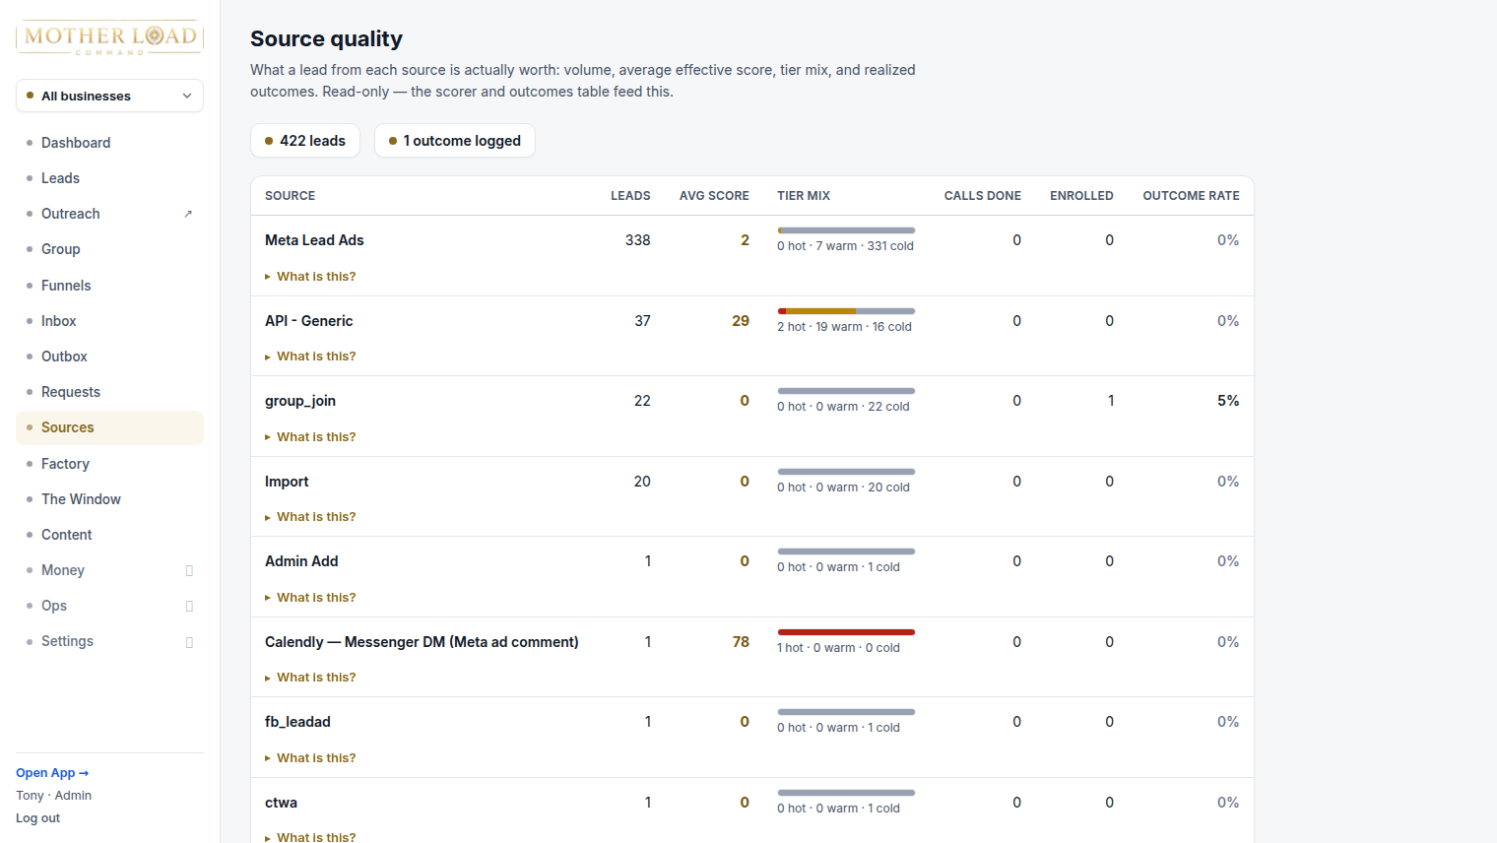Screen dimensions: 1497x843
Task: Open Leads in the sidebar
Action: (109, 178)
